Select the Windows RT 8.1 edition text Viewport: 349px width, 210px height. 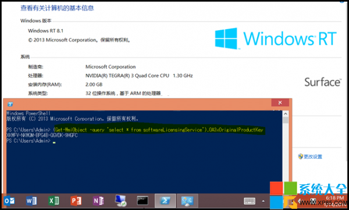coord(45,31)
